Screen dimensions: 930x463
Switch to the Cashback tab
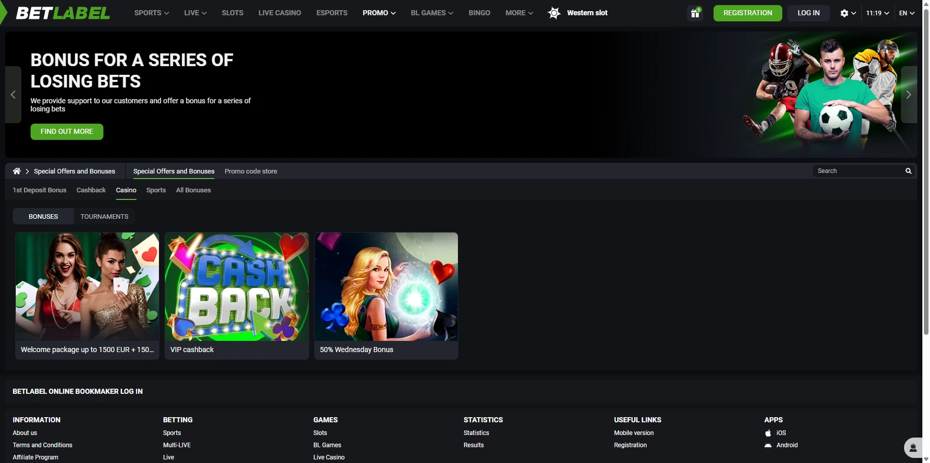[91, 190]
